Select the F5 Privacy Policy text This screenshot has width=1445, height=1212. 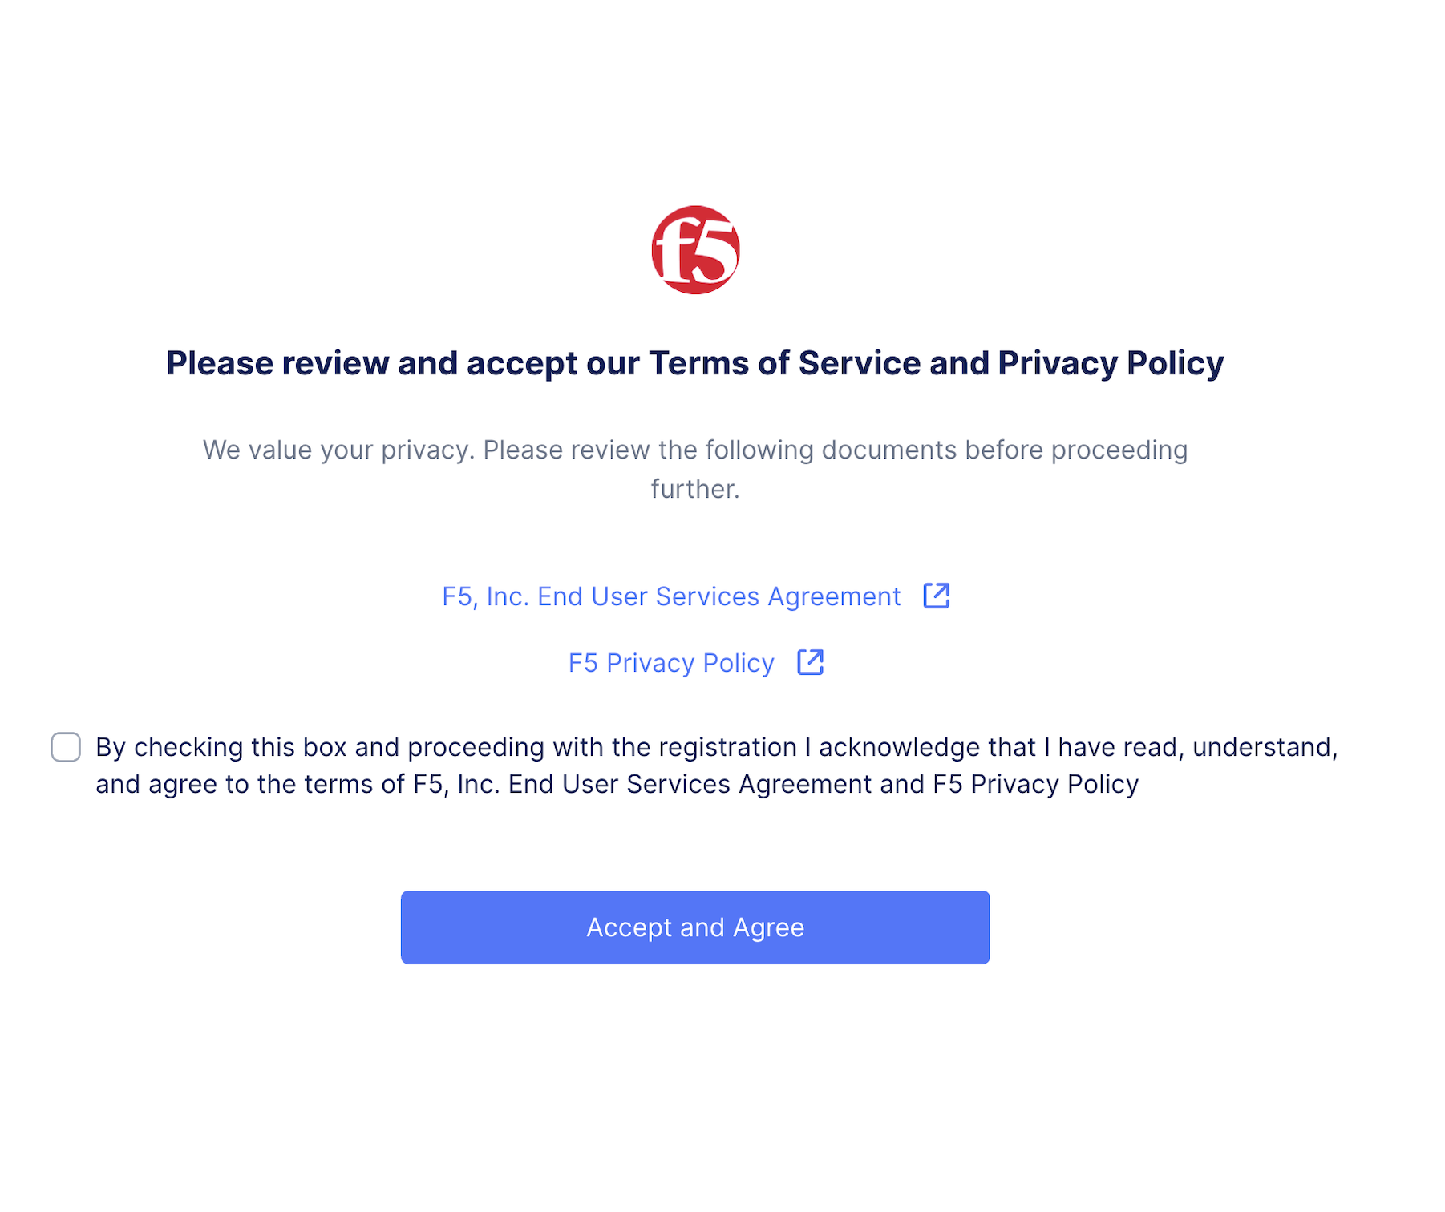(x=670, y=663)
